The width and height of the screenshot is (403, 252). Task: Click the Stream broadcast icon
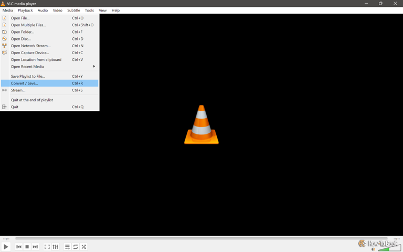coord(4,90)
